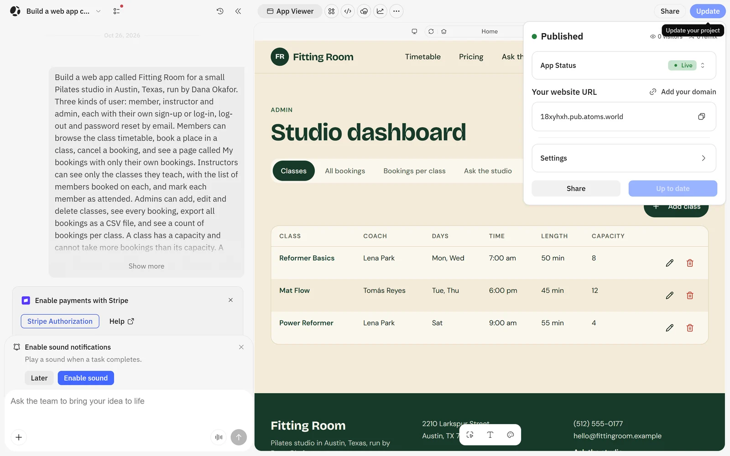Collapse the chat panel with double-chevron icon
Screen dimensions: 730x456
coord(238,11)
